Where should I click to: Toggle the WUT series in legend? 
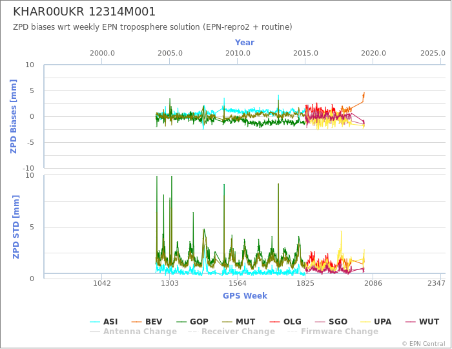click(422, 322)
